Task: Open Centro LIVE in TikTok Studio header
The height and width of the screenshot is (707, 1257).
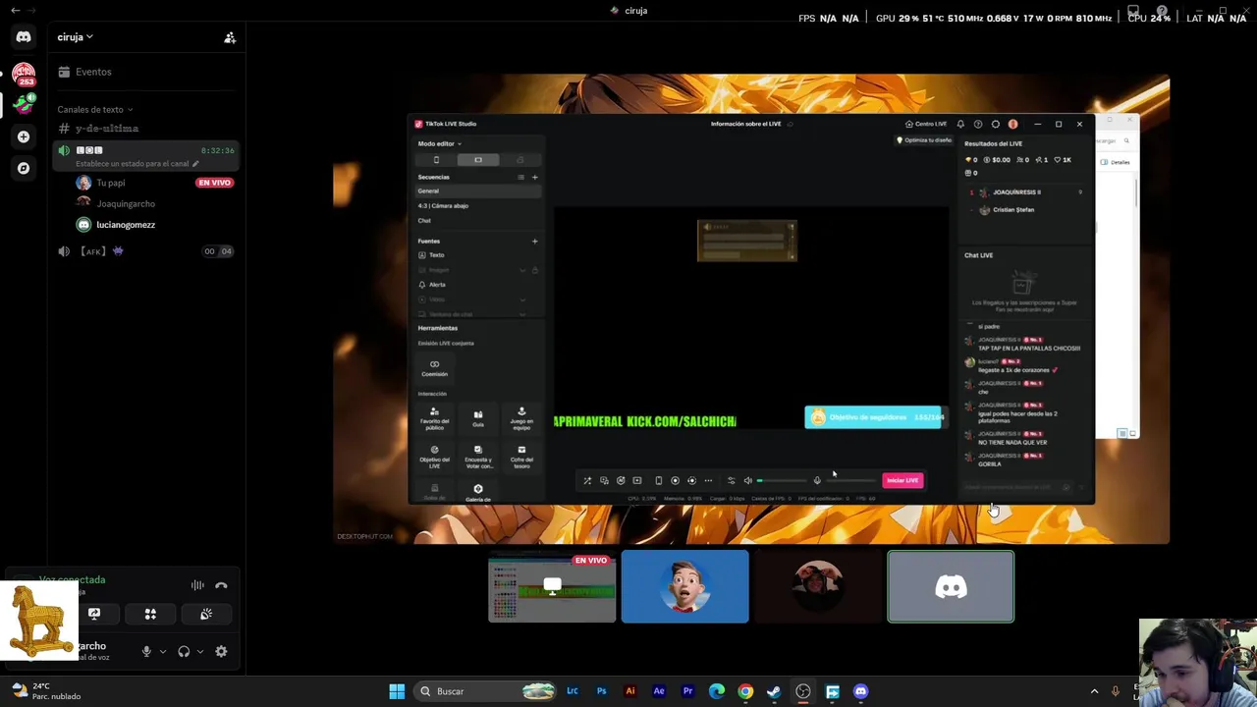Action: point(926,124)
